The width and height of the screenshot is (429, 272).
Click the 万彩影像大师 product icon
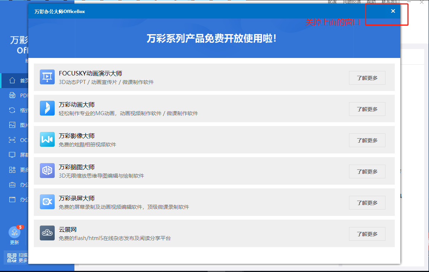(x=47, y=139)
